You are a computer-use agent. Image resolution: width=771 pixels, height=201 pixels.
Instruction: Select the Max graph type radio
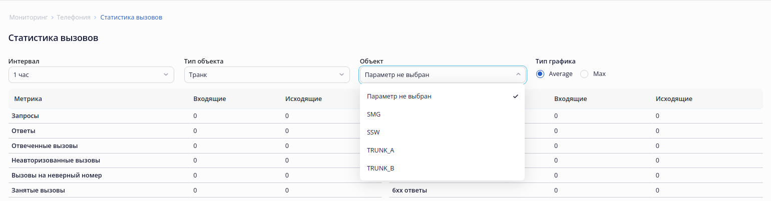[x=584, y=74]
